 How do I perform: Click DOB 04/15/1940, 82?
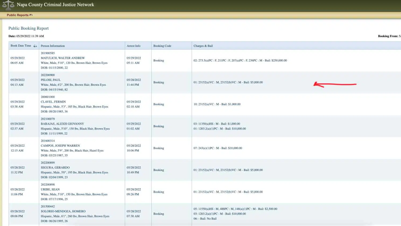[x=54, y=90]
